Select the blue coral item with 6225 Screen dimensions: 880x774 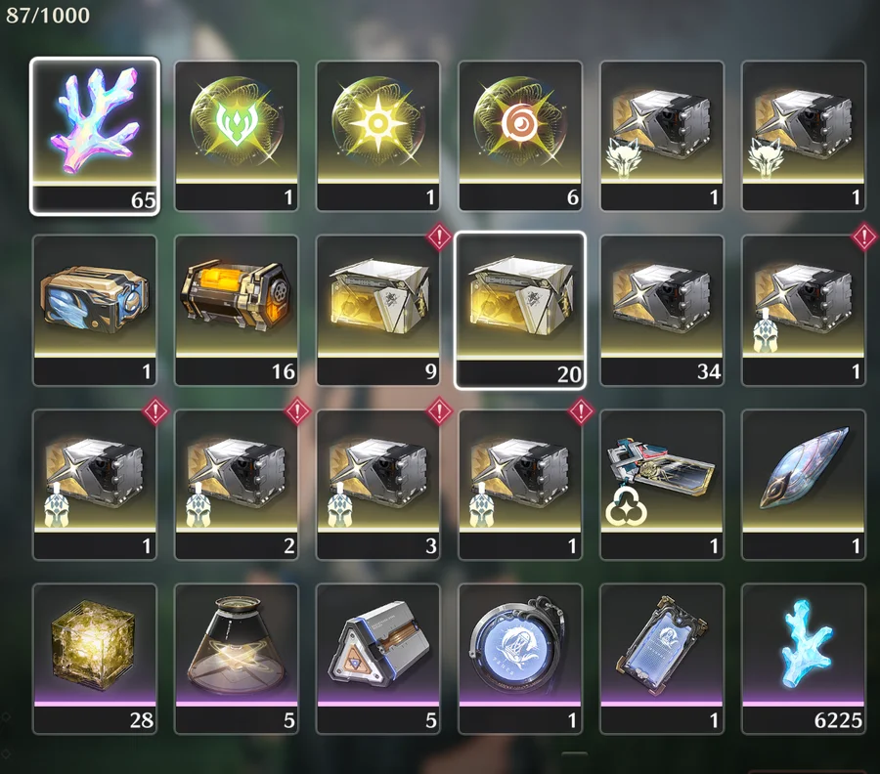click(x=804, y=659)
